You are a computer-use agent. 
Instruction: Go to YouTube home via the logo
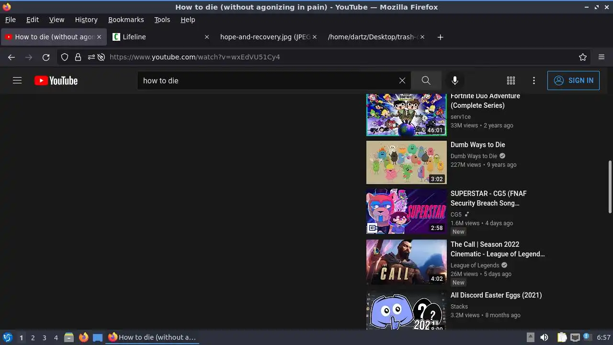(56, 80)
